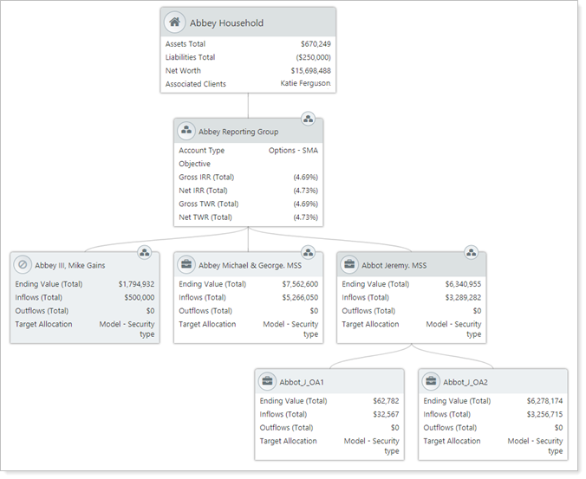The height and width of the screenshot is (479, 586).
Task: Click Options - SMA account type value
Action: 293,150
